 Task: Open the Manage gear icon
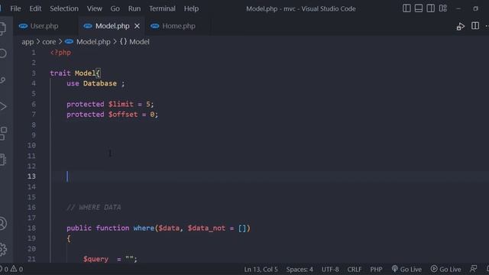3,249
